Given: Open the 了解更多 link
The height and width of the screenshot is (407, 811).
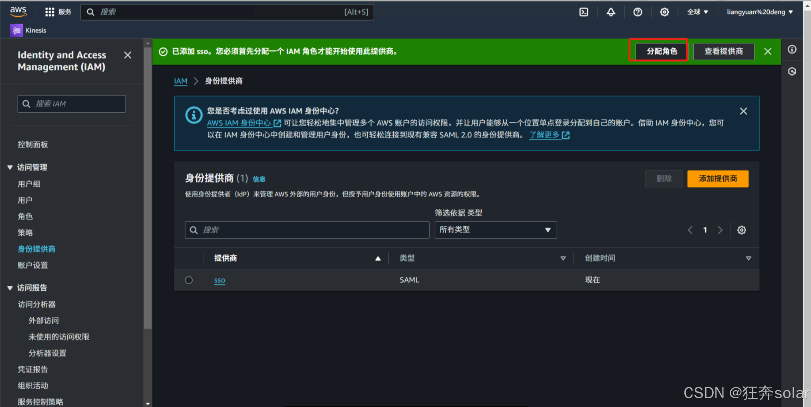Looking at the screenshot, I should [549, 135].
